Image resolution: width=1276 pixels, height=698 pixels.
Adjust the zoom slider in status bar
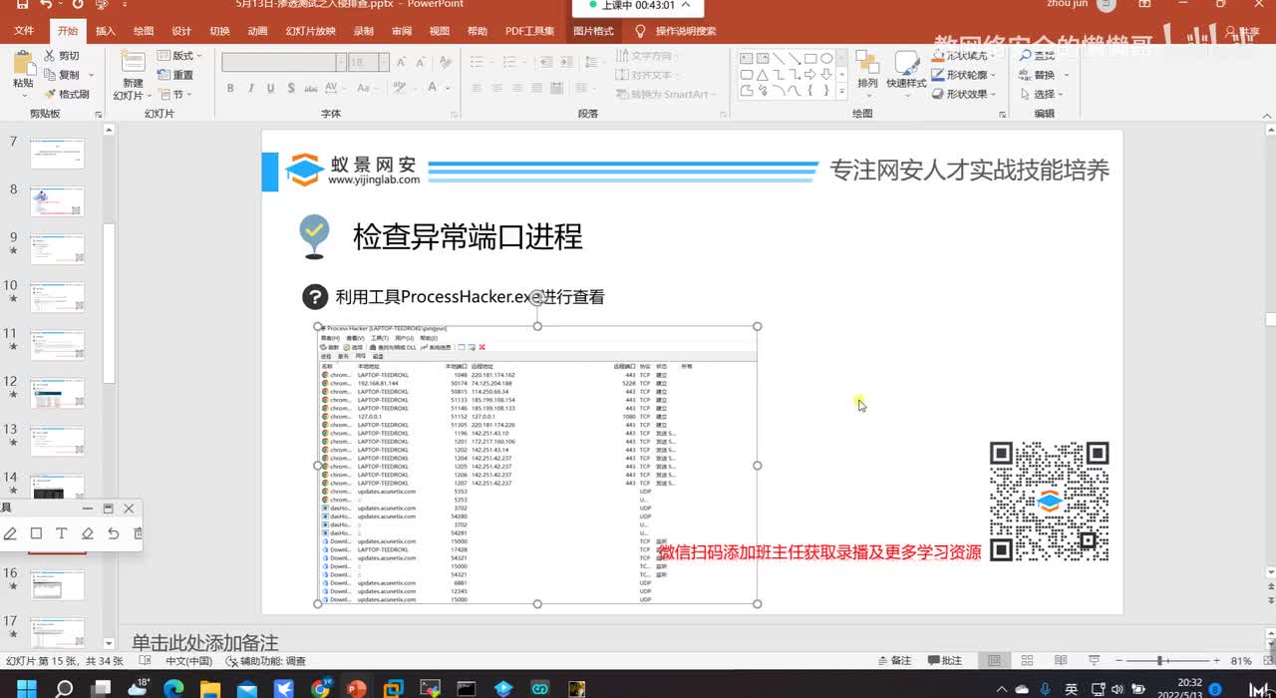1160,660
